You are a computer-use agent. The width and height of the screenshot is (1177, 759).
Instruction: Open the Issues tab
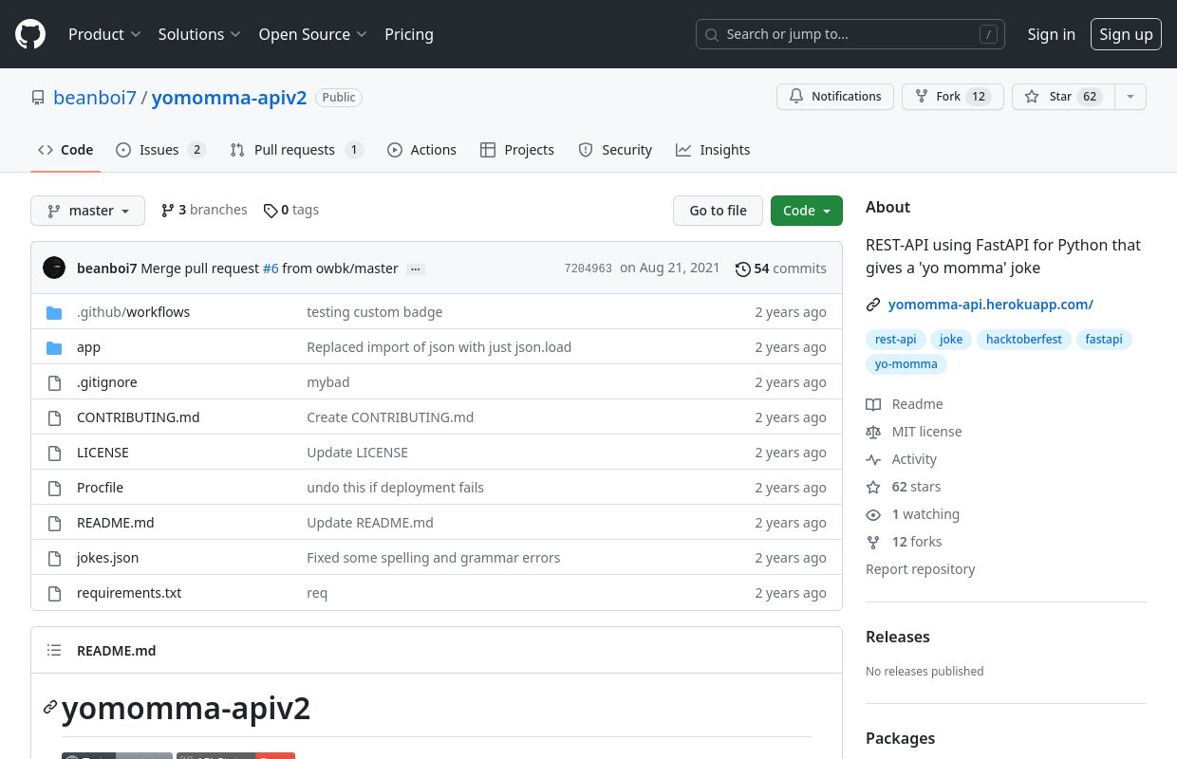(160, 150)
